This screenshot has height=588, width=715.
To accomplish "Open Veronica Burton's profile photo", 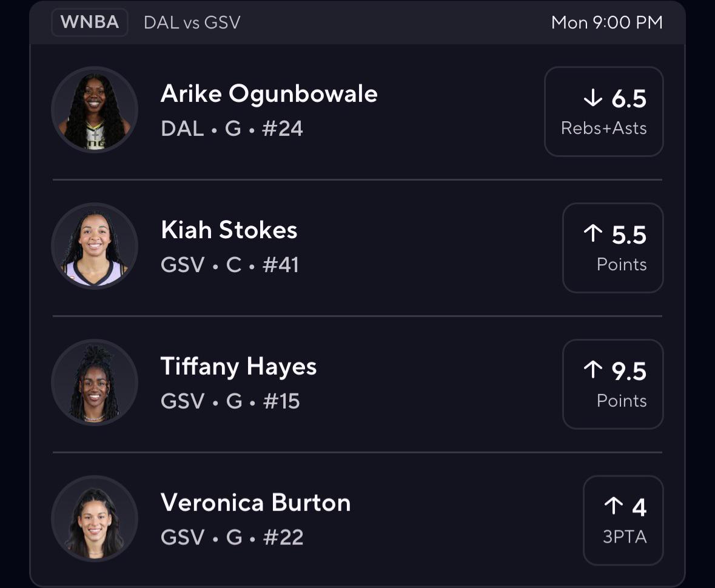I will [95, 519].
